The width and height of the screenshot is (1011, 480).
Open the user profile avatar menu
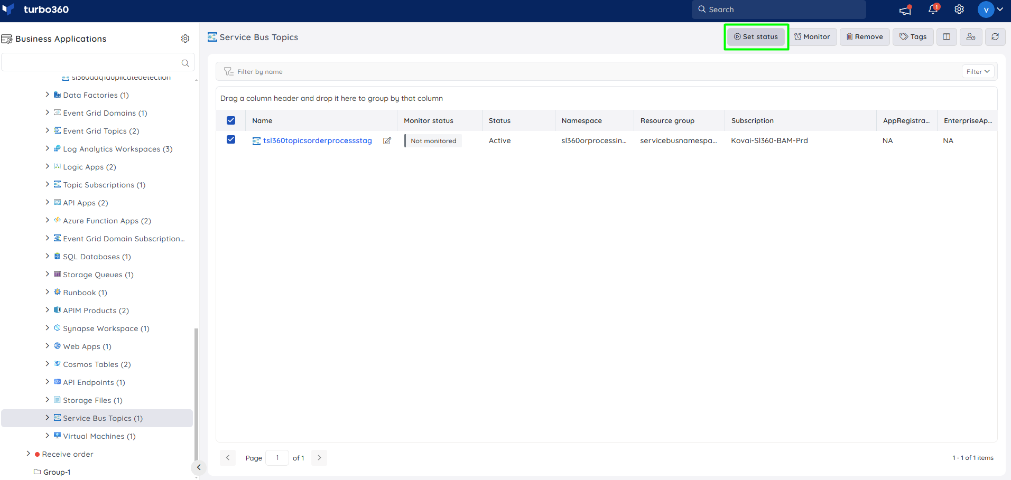990,10
